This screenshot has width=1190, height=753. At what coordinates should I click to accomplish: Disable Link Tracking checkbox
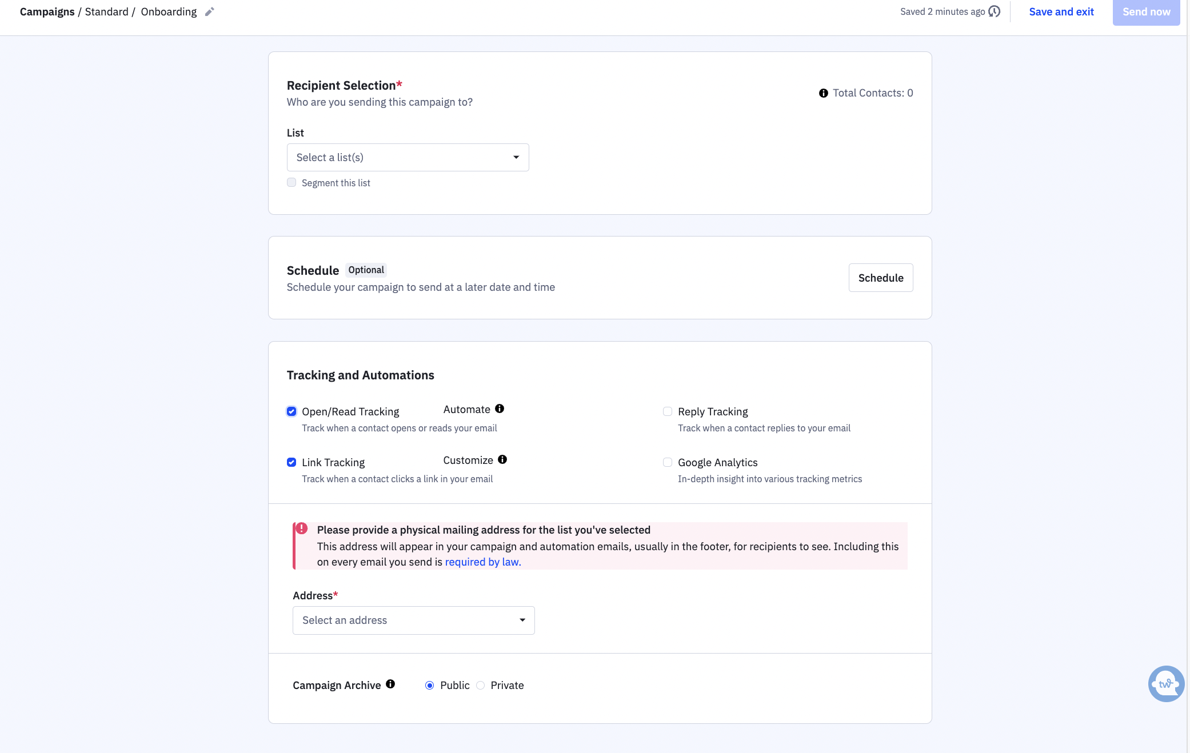click(x=291, y=463)
